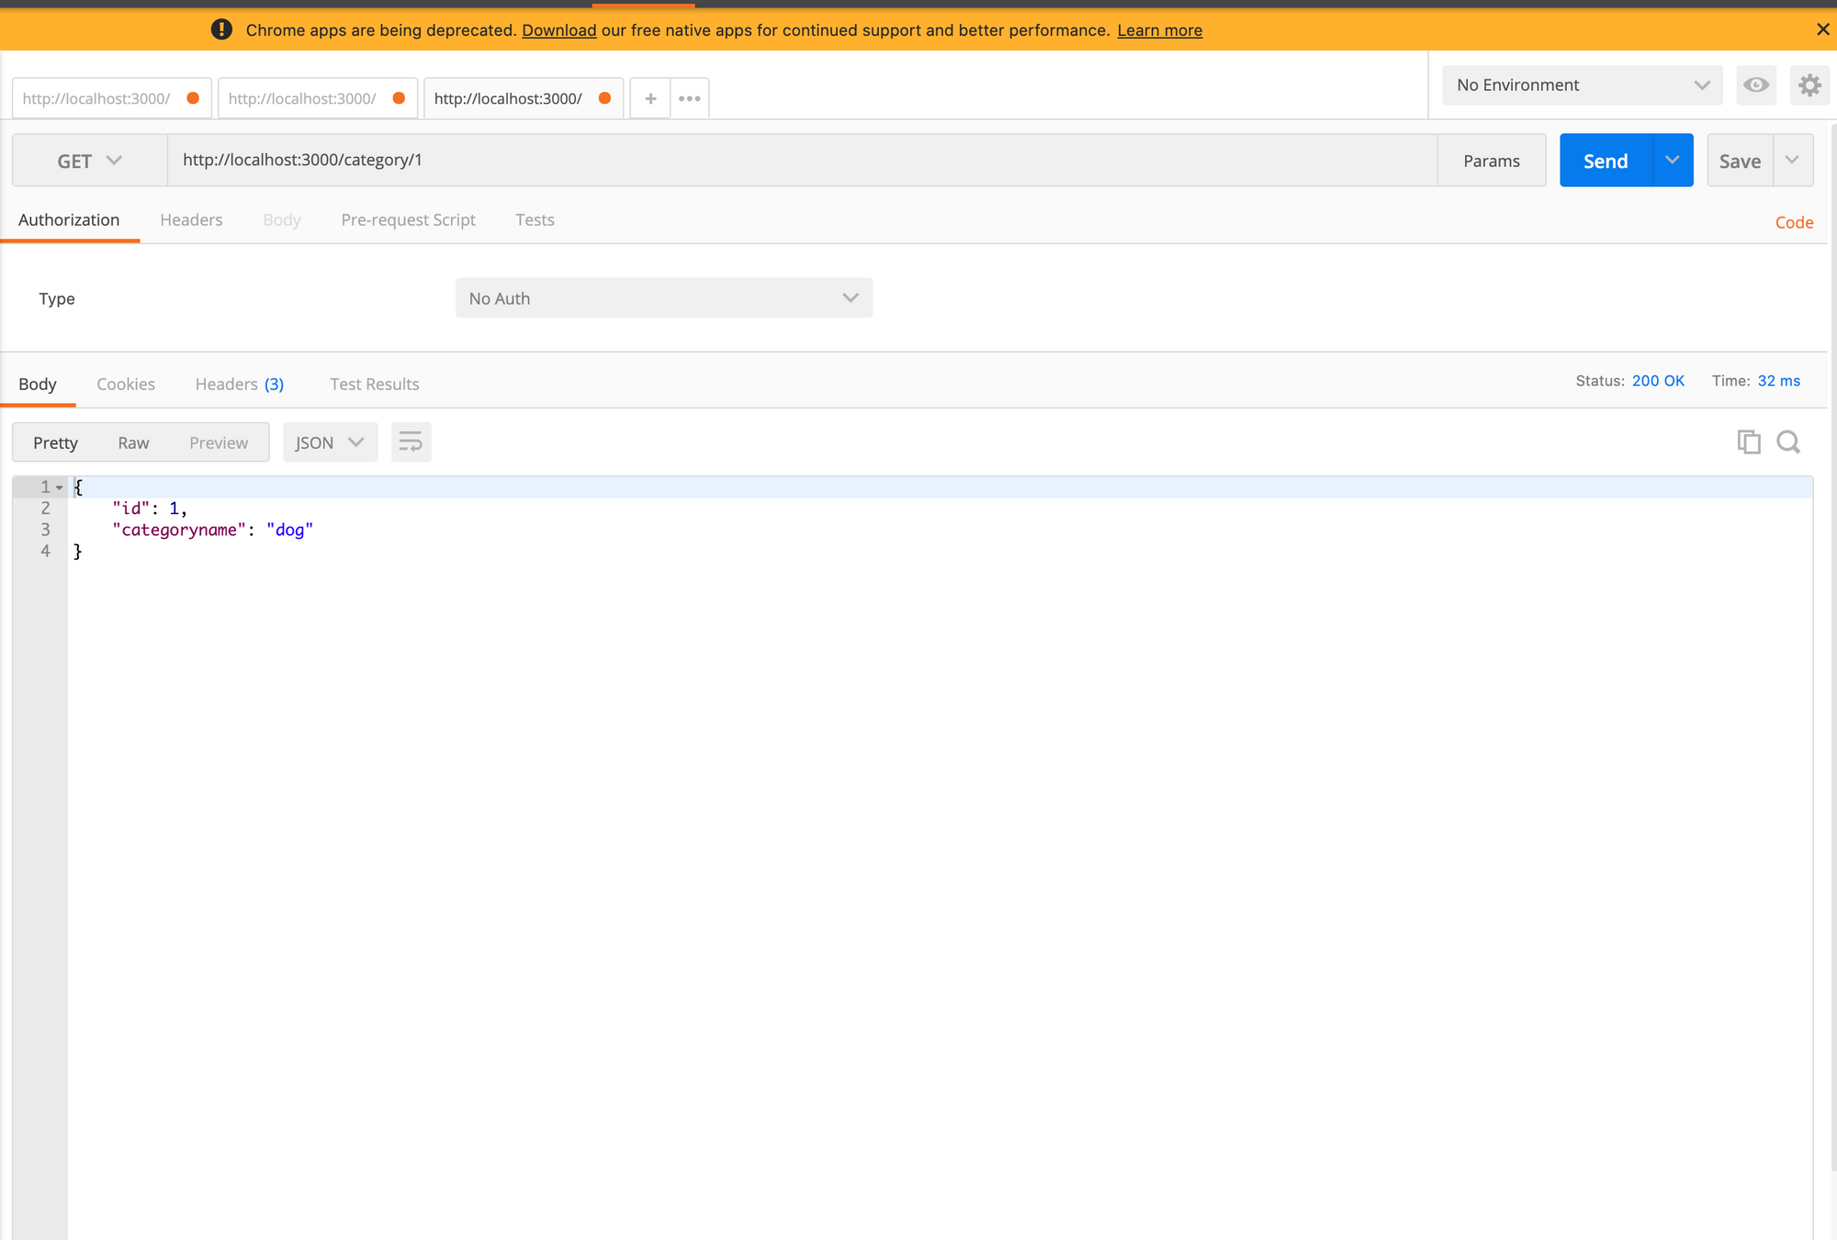Copy response body to clipboard

[x=1748, y=442]
